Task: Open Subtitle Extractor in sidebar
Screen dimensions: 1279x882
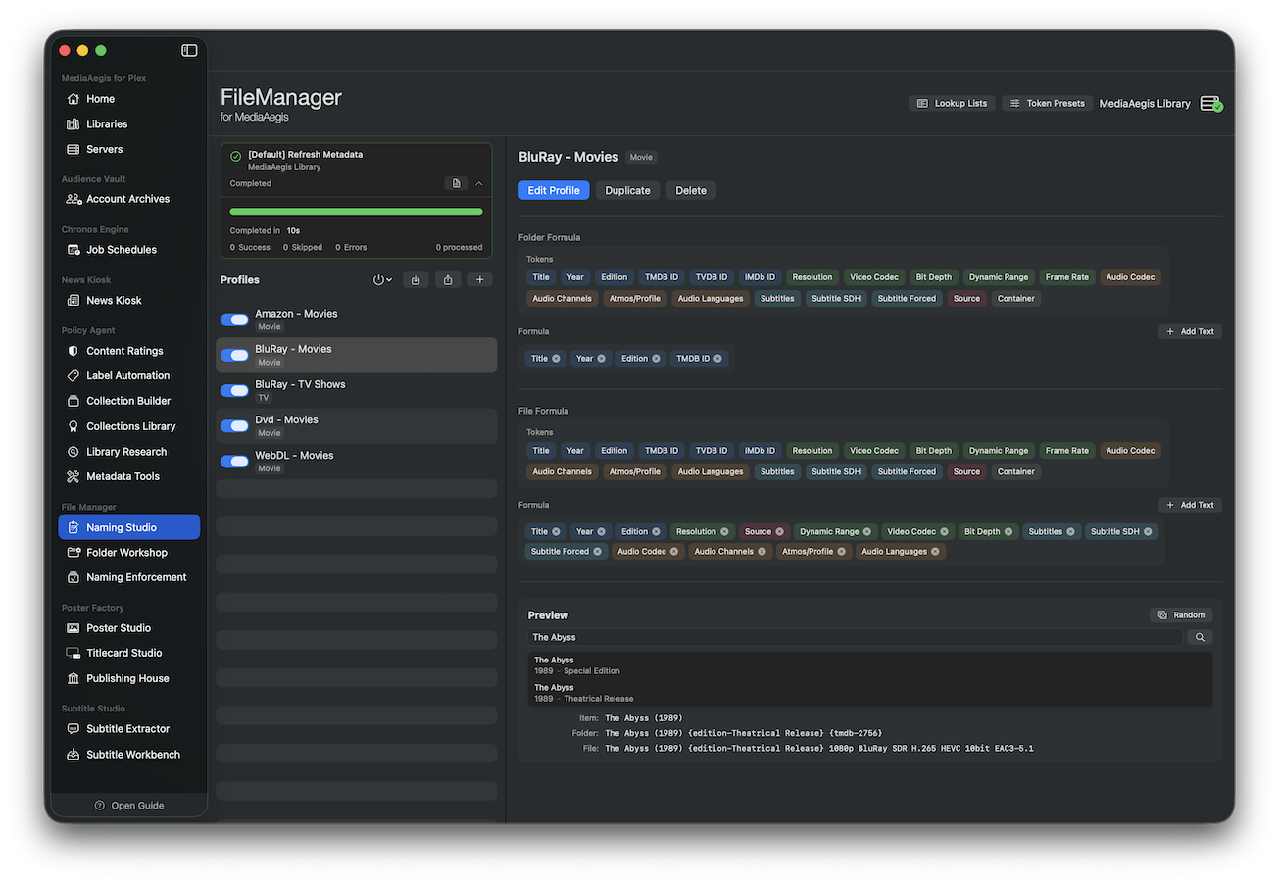Action: click(128, 729)
